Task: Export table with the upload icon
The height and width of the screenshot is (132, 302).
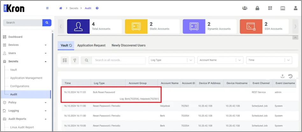Action: coord(283,76)
